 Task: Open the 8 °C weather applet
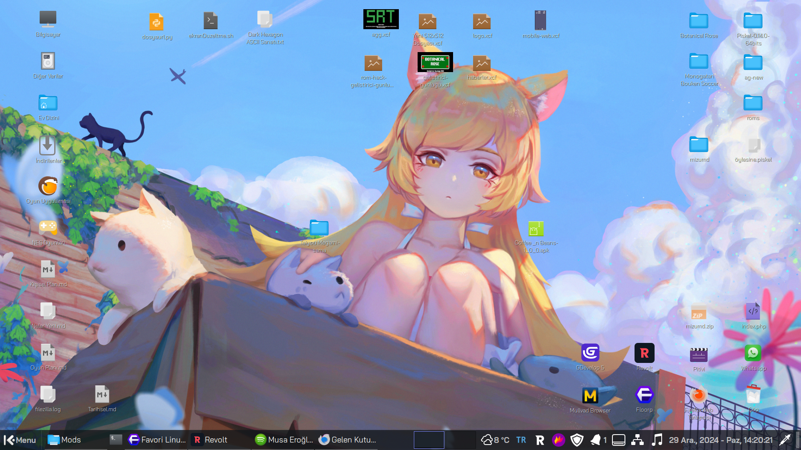point(495,440)
